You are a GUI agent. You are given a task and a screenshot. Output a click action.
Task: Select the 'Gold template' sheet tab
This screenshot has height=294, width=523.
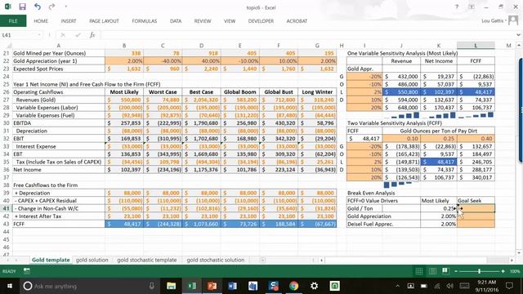tap(51, 260)
